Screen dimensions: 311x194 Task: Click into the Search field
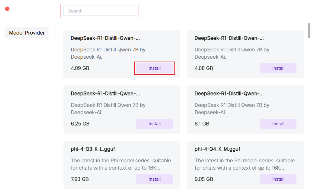100,11
